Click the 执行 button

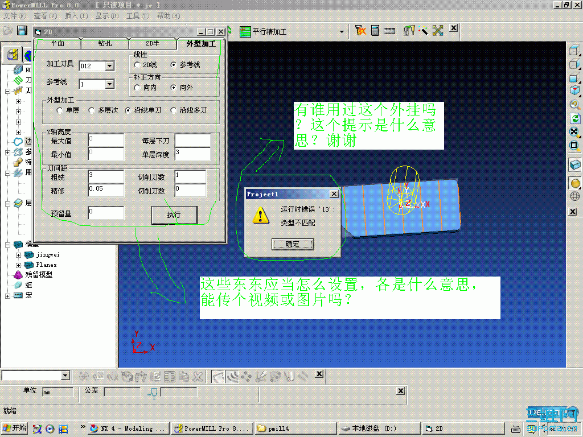(174, 215)
